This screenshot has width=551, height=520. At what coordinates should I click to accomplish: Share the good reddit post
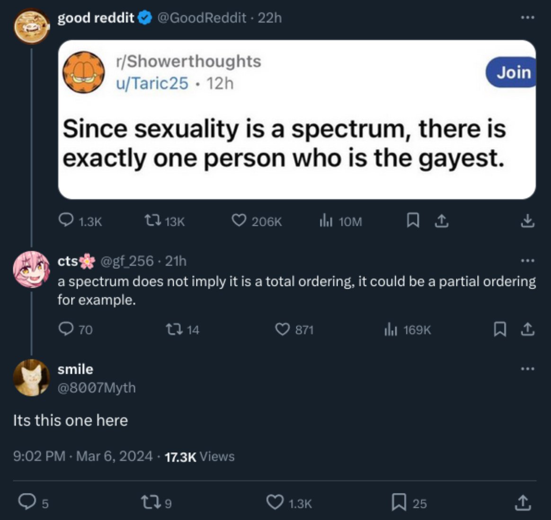click(442, 220)
